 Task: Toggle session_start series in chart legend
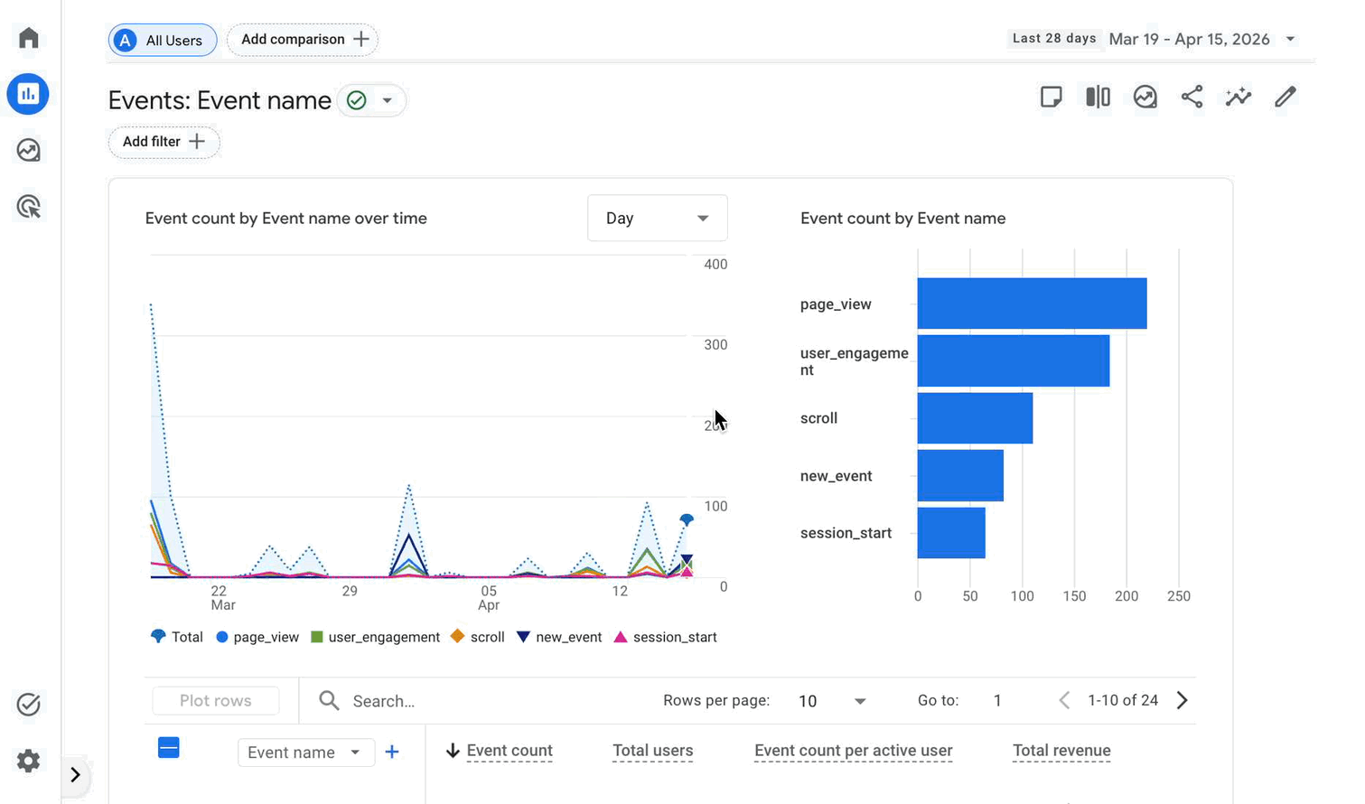coord(665,637)
